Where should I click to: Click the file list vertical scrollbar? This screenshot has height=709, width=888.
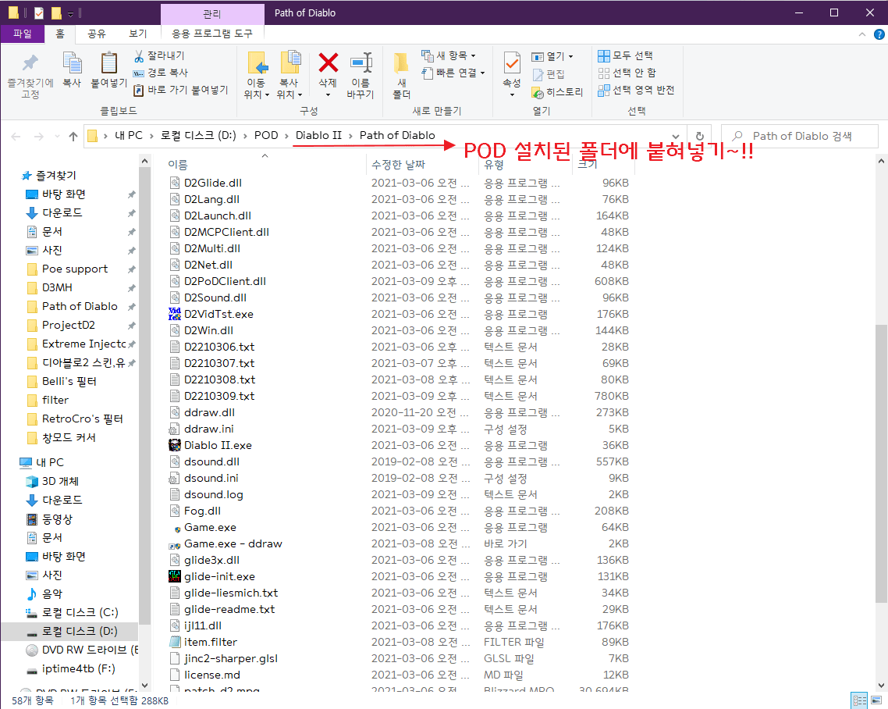coord(881,464)
